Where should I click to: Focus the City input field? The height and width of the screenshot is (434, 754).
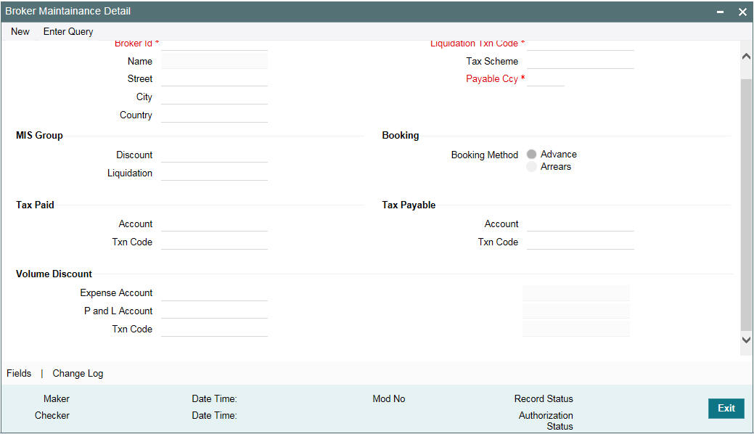(x=215, y=97)
